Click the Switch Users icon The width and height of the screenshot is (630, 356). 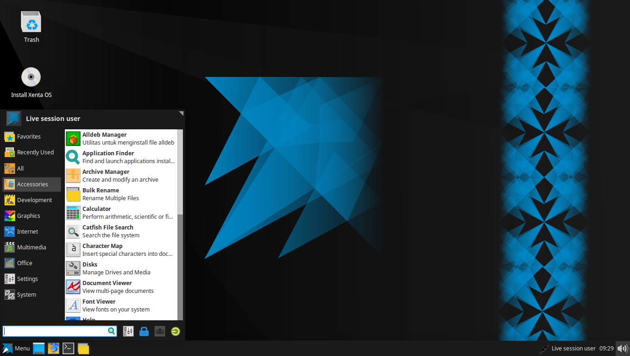(x=160, y=331)
